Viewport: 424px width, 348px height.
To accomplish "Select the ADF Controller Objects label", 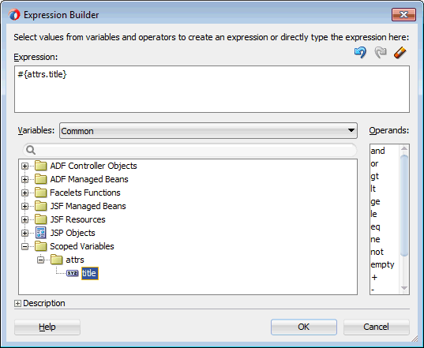I will (93, 166).
